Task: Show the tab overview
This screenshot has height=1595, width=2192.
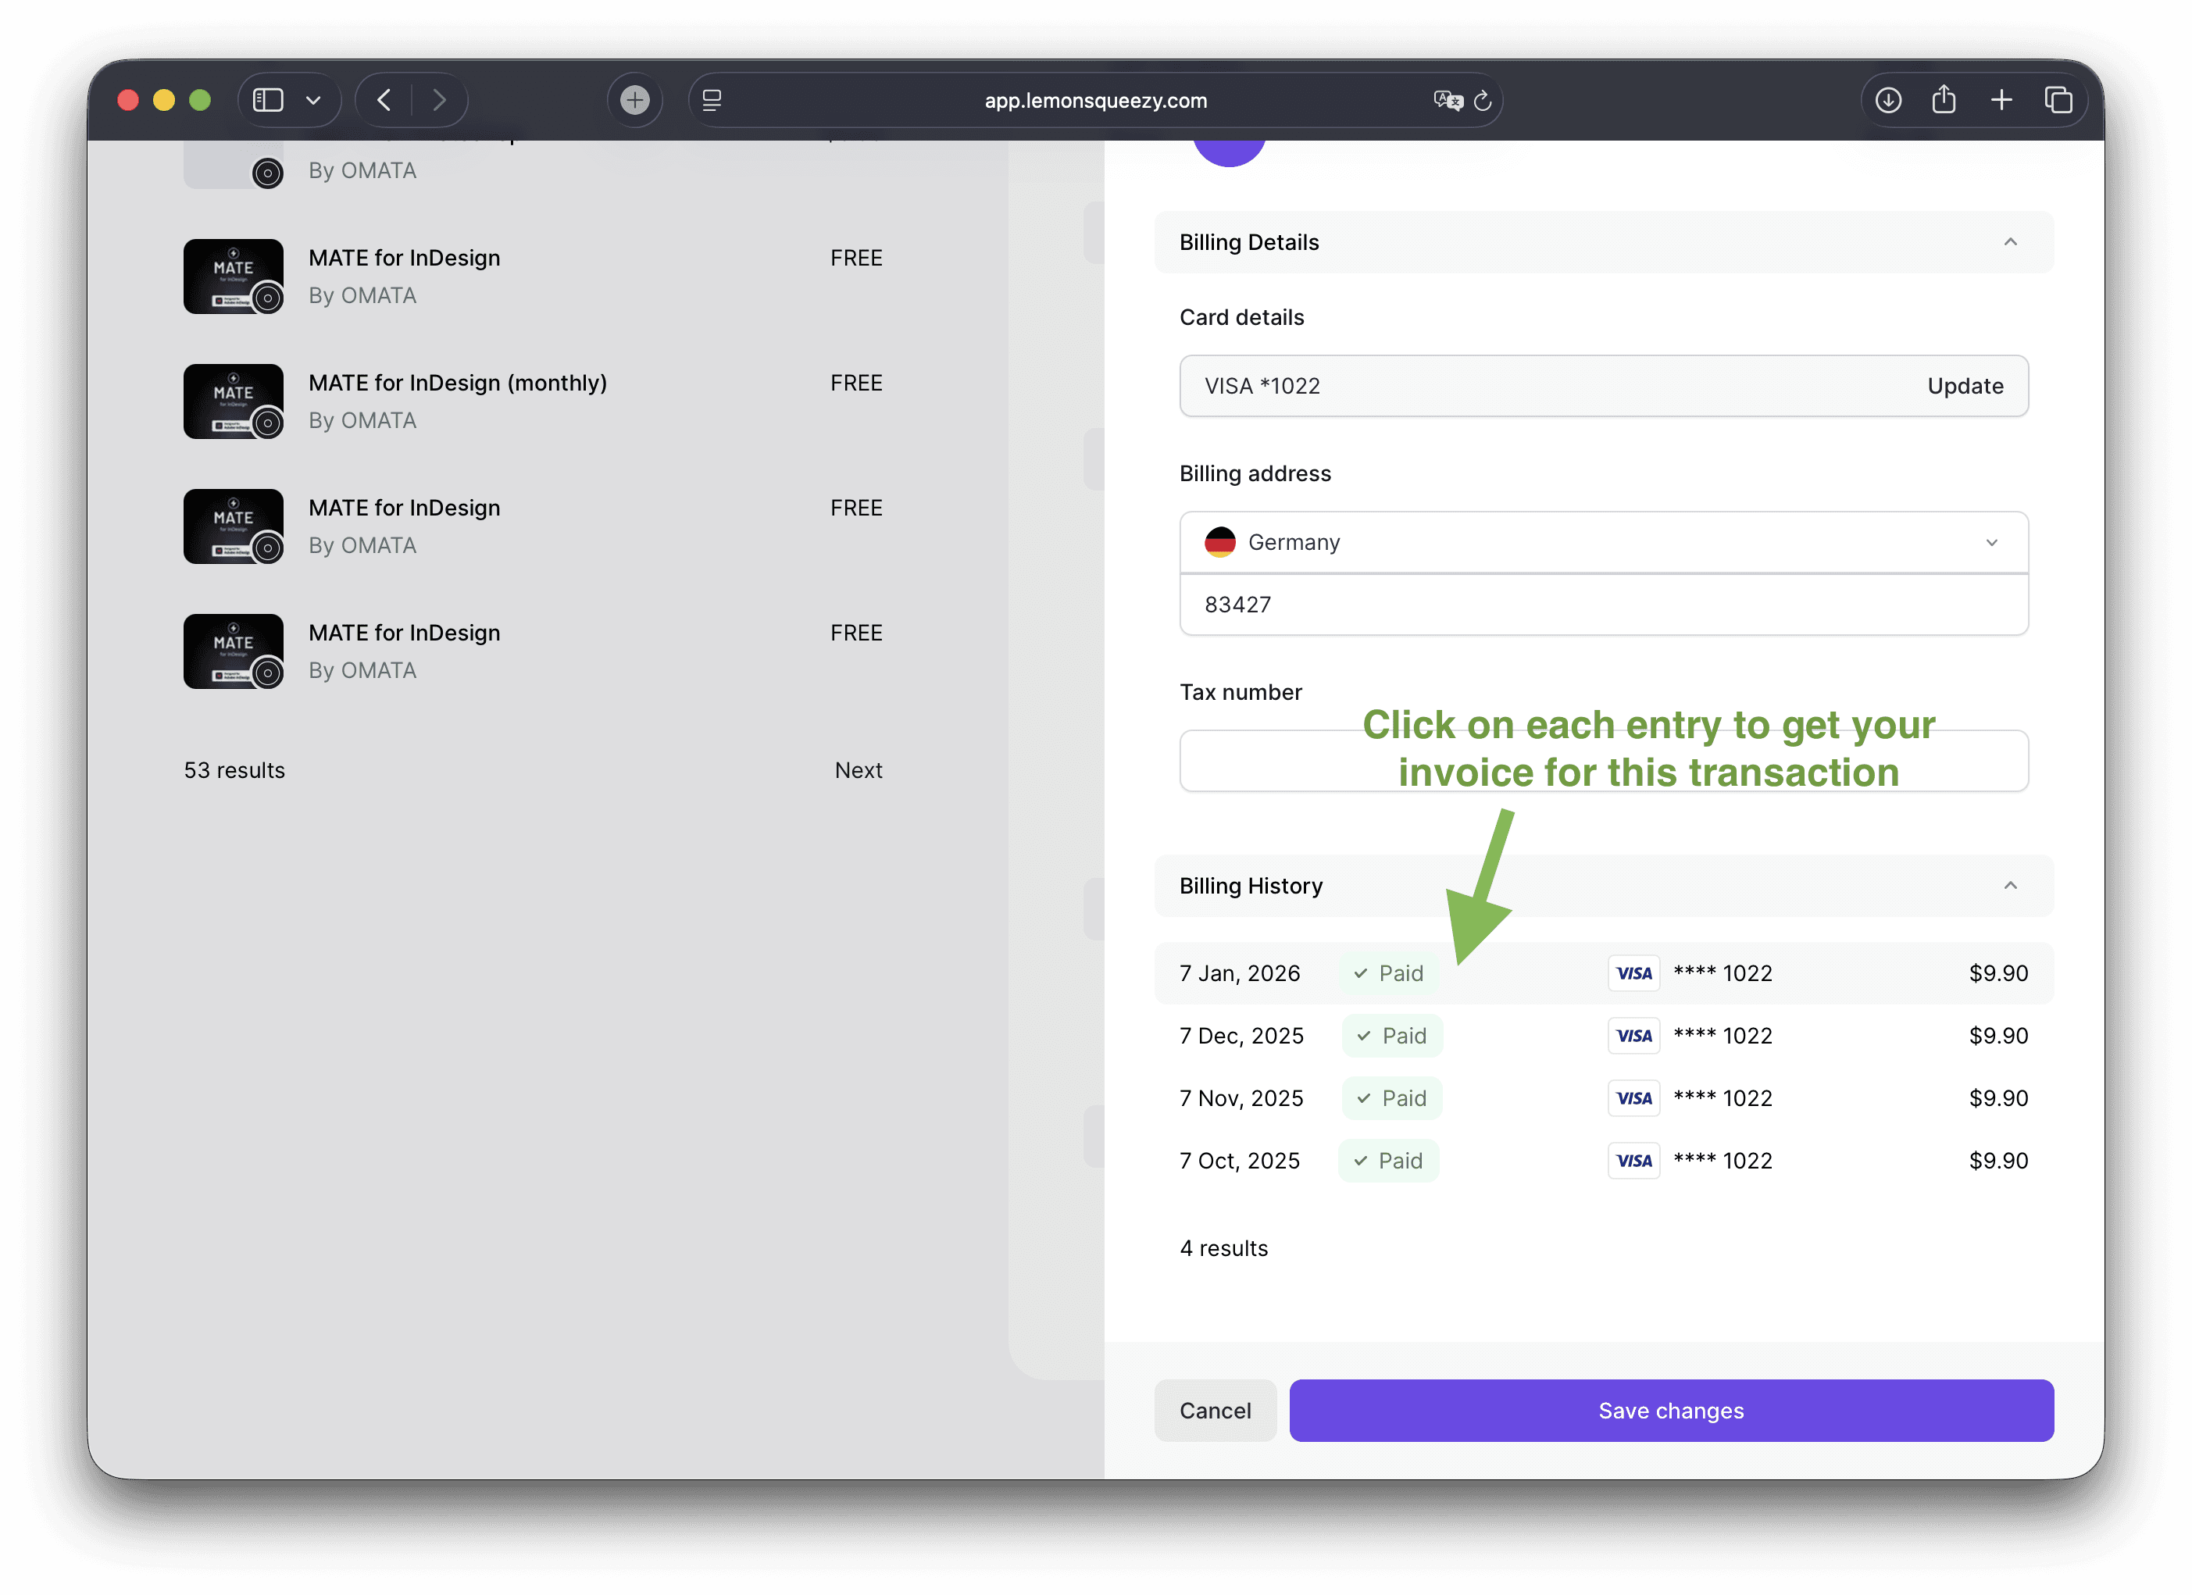Action: coord(2058,101)
